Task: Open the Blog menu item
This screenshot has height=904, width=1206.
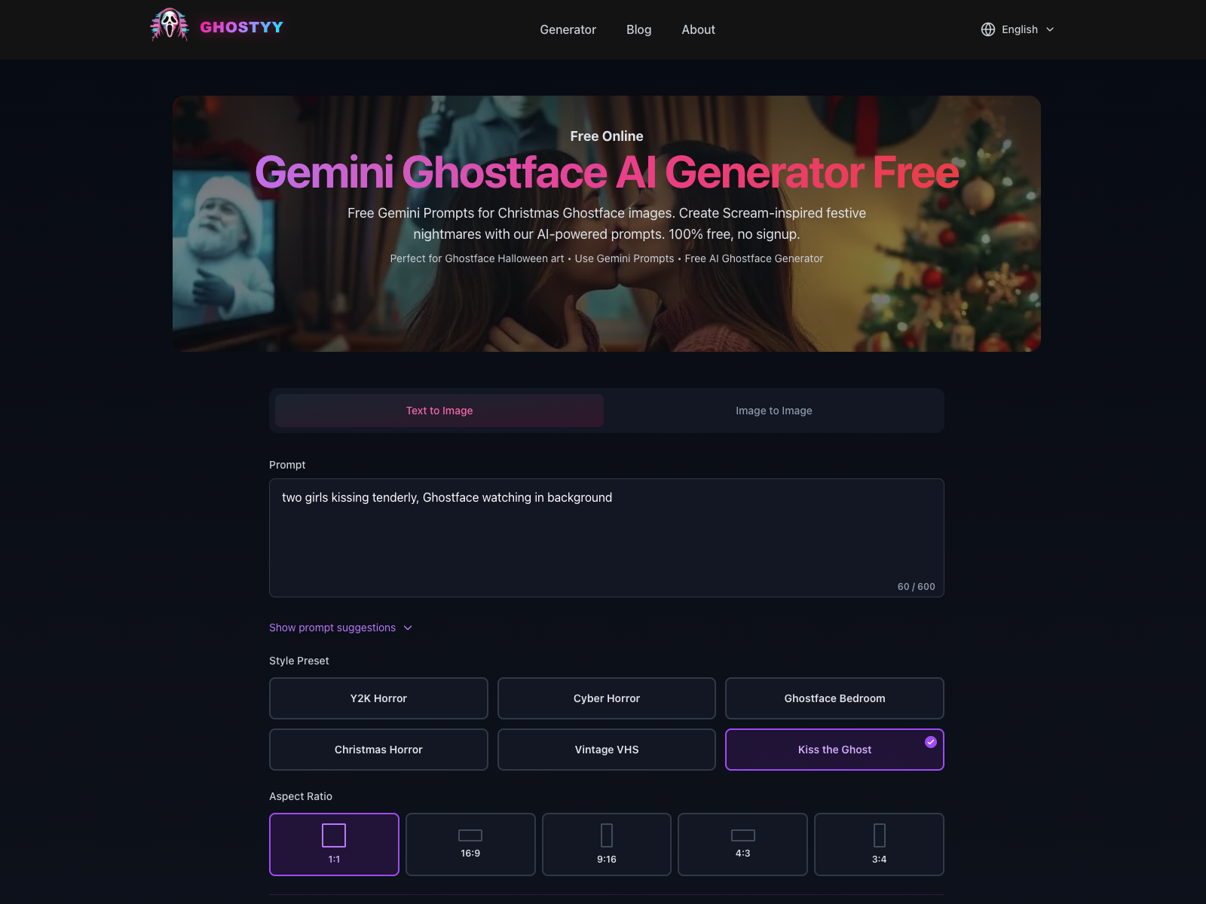Action: pyautogui.click(x=638, y=29)
